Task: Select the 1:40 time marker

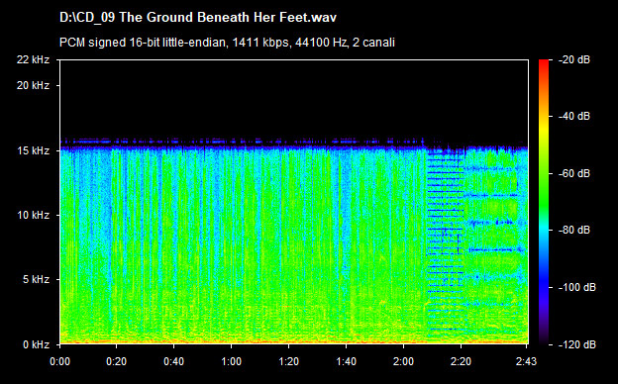Action: click(346, 361)
